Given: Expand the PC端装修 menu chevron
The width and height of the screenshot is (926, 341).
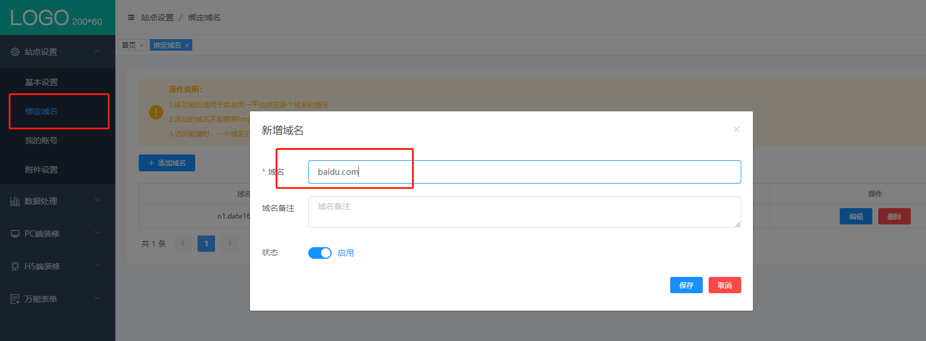Looking at the screenshot, I should pyautogui.click(x=97, y=233).
